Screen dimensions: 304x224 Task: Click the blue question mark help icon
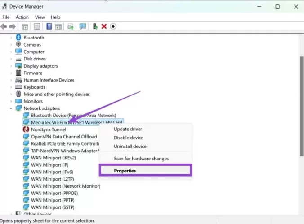[x=49, y=27]
